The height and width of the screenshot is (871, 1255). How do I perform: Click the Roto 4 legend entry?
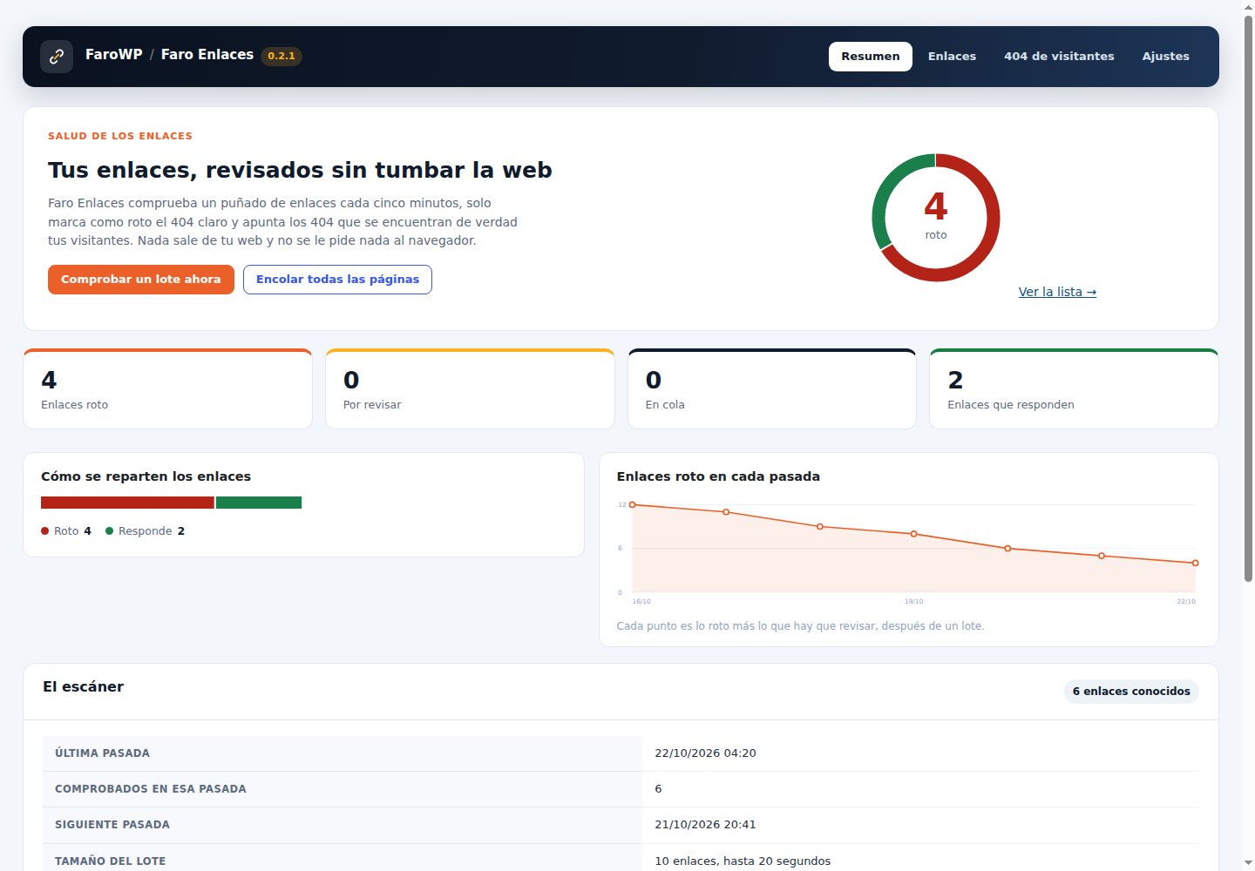tap(66, 531)
